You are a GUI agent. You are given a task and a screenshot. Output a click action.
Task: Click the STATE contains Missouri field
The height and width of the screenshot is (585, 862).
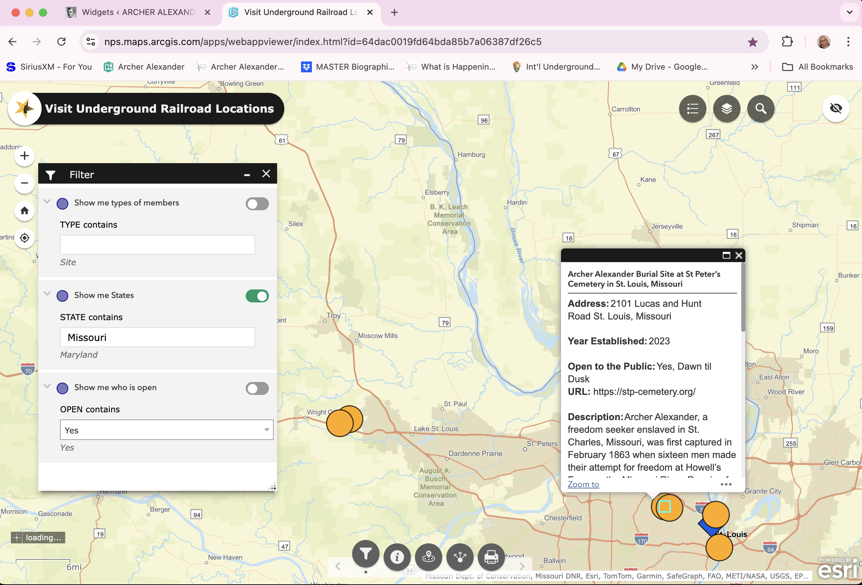pos(157,337)
